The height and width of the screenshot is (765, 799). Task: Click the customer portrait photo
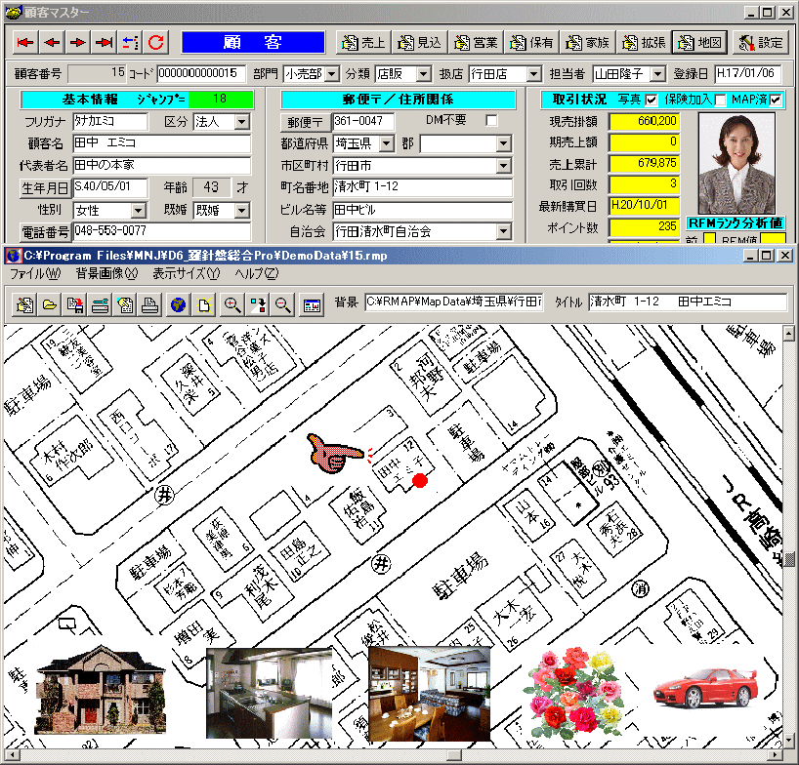tap(736, 163)
